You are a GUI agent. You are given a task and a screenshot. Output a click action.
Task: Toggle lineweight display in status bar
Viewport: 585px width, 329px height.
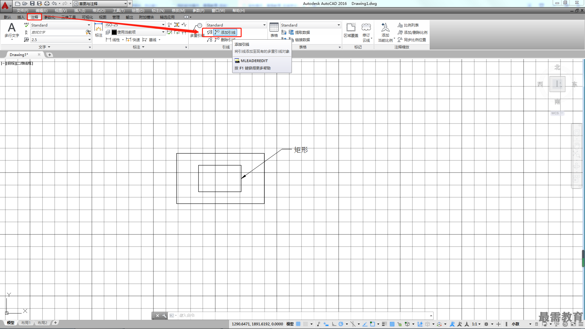point(385,324)
